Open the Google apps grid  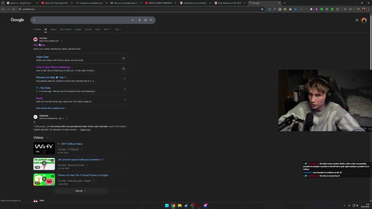pyautogui.click(x=357, y=20)
